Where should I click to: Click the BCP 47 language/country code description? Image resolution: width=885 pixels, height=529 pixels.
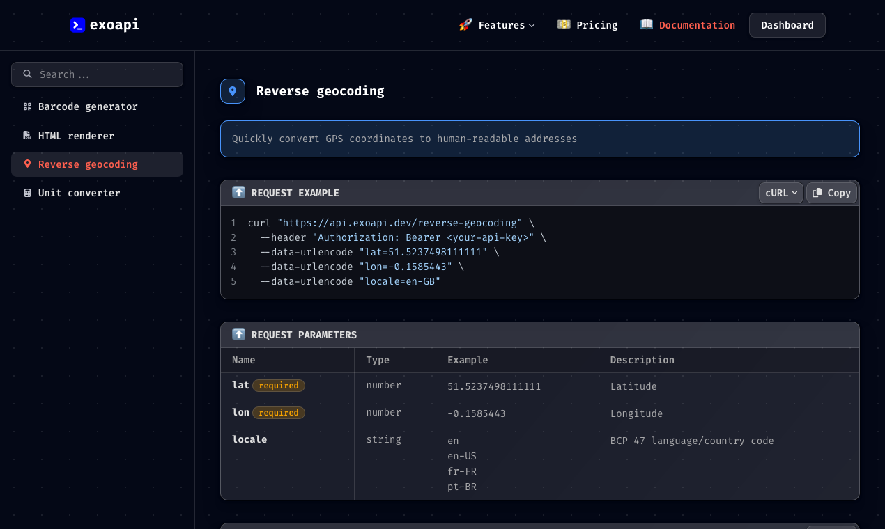[692, 441]
